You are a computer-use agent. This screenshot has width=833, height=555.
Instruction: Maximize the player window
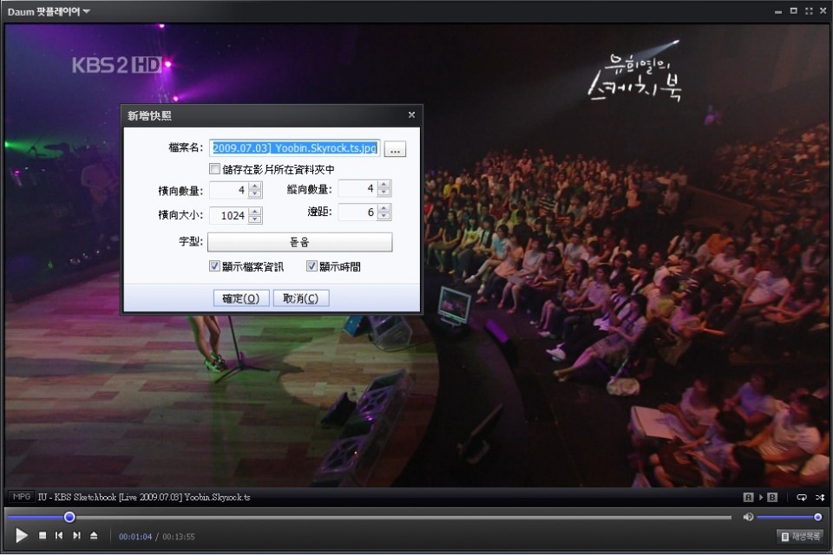794,10
